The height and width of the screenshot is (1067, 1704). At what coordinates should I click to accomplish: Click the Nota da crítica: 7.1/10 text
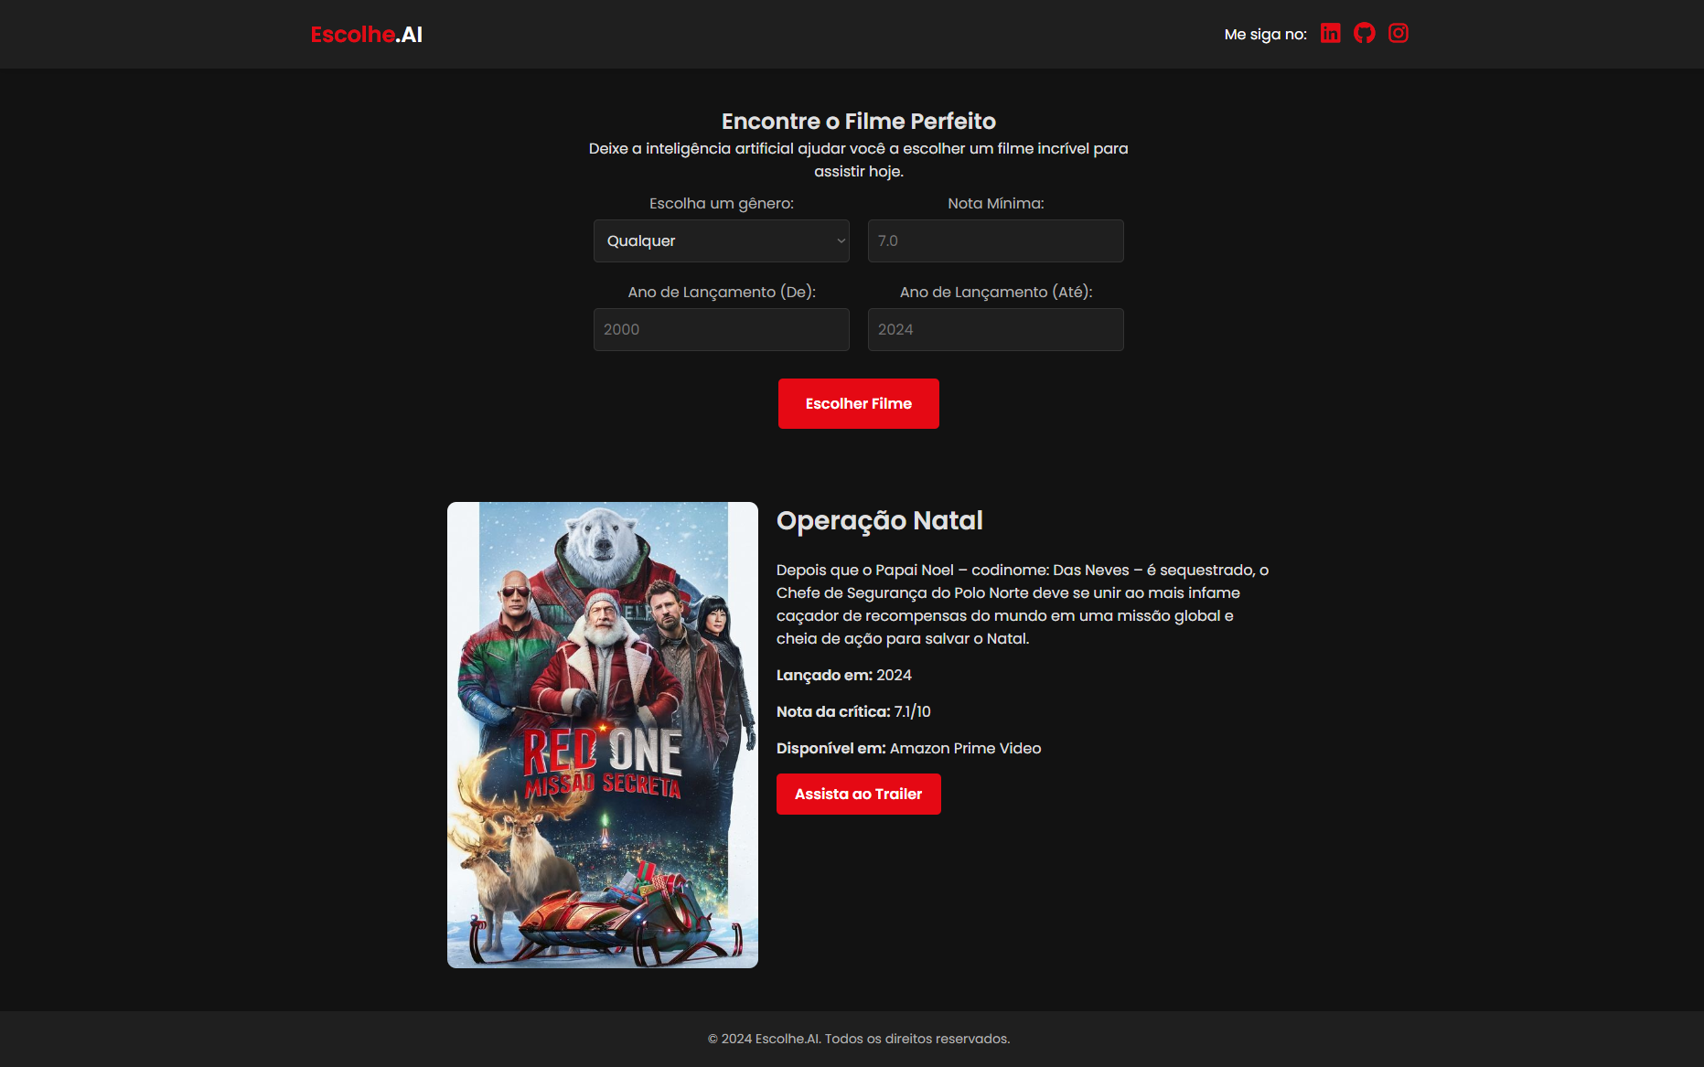[x=852, y=712]
